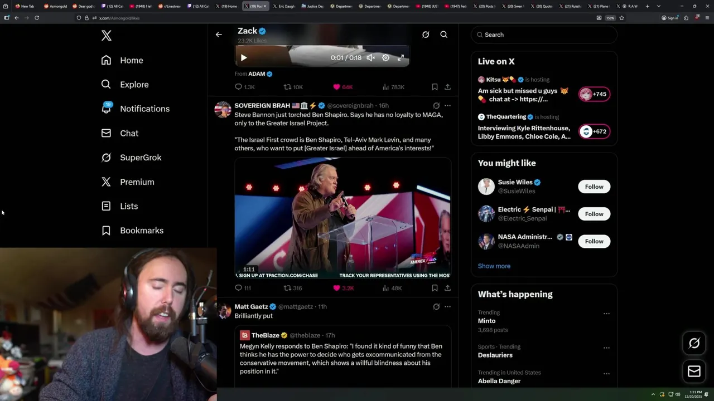Bookmark the ADAM video post

pos(435,87)
